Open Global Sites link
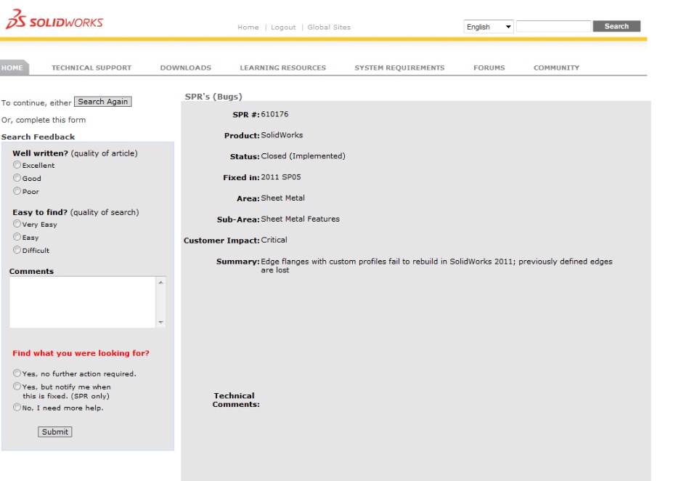697x481 pixels. (329, 27)
